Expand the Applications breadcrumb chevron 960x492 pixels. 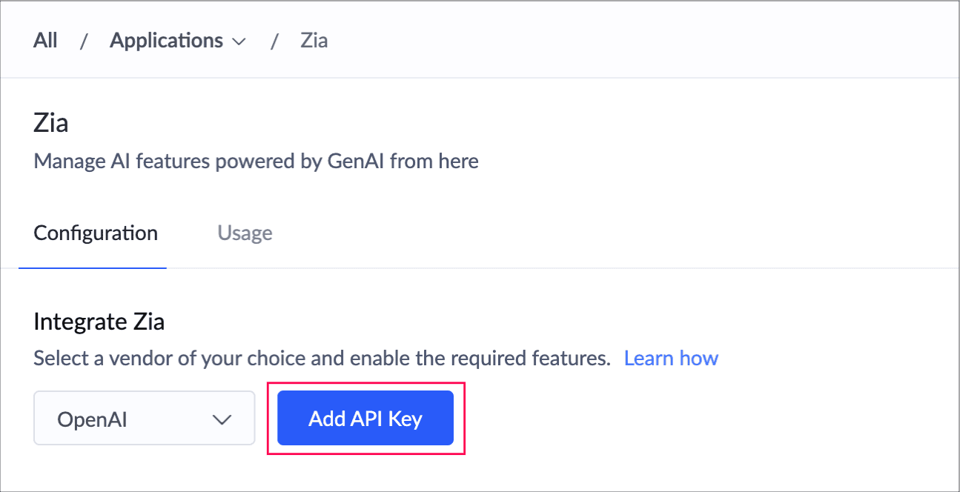[239, 41]
